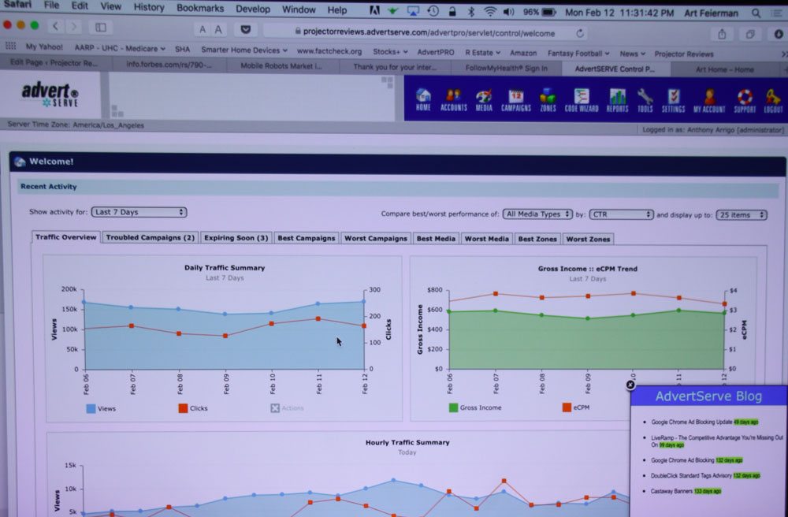Open the My Account icon
The image size is (788, 517).
pyautogui.click(x=709, y=101)
